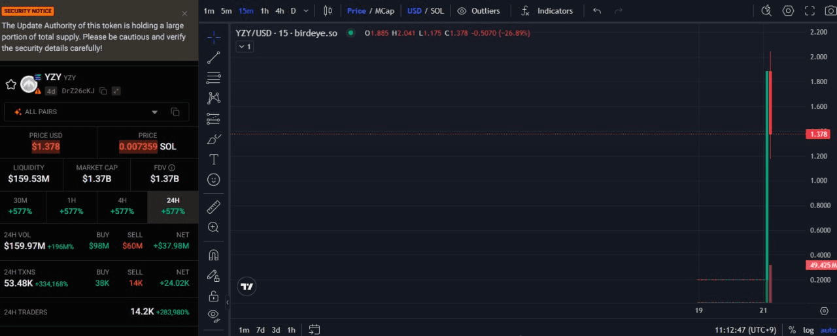Click the warning badge on YZY logo
The width and height of the screenshot is (837, 336).
pyautogui.click(x=38, y=91)
